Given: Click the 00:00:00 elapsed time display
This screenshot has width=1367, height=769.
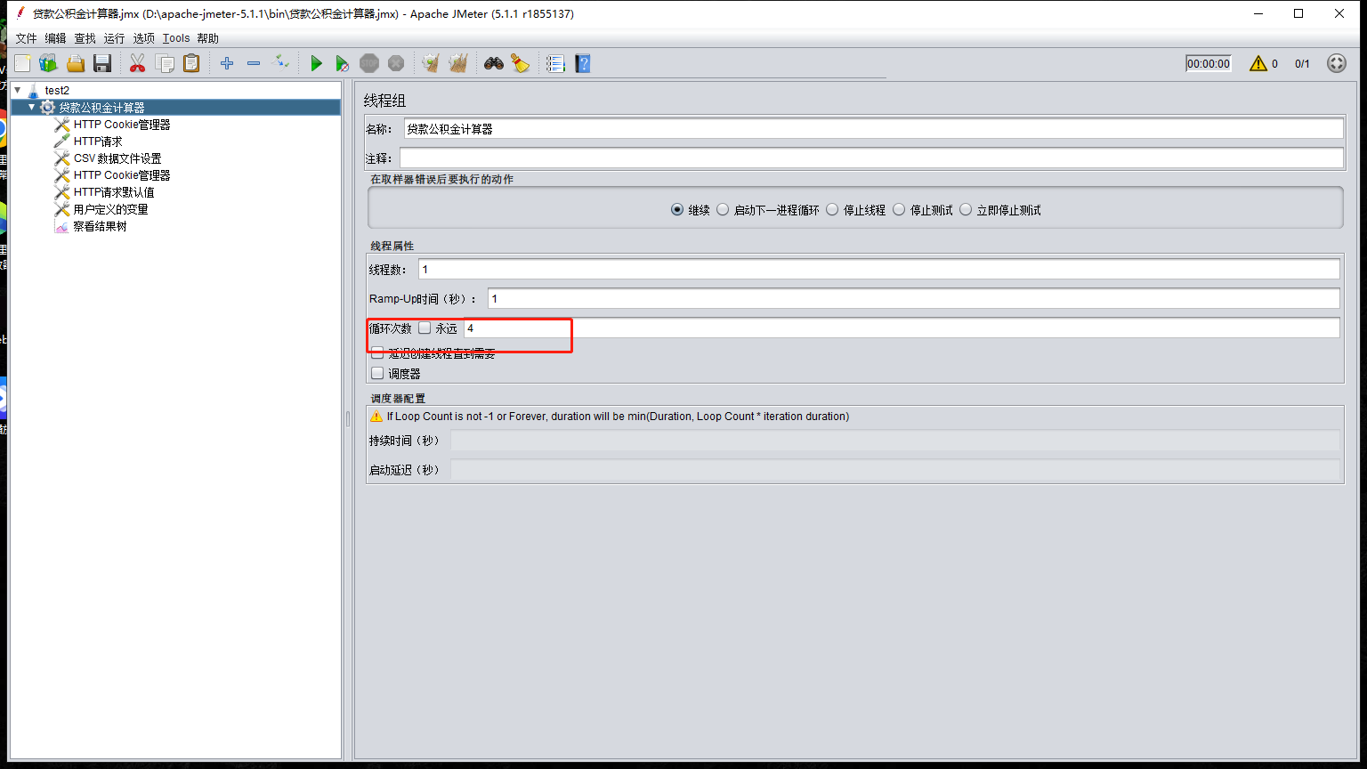Looking at the screenshot, I should (x=1209, y=63).
